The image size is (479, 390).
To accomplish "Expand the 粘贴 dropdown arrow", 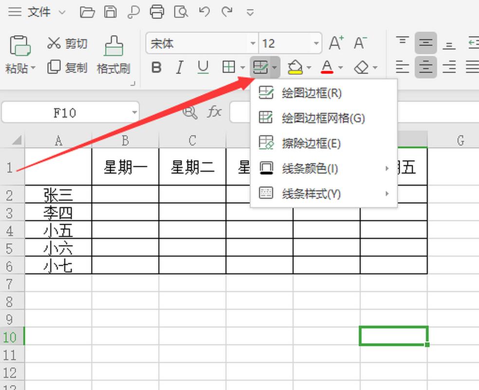I will (x=33, y=67).
